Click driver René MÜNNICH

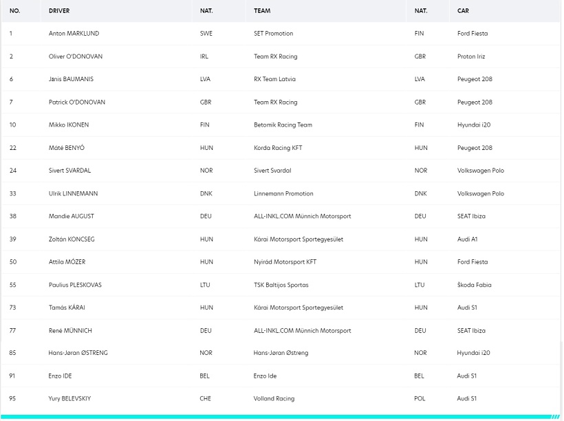pyautogui.click(x=70, y=331)
